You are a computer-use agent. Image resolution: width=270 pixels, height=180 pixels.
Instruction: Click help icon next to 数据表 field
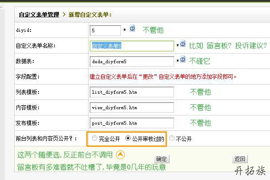183,59
